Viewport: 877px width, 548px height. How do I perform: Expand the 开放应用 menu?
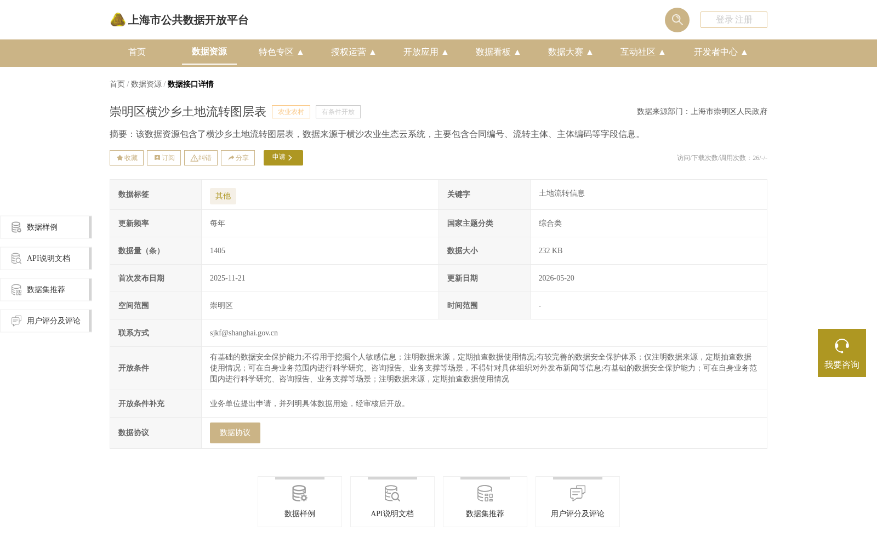(x=425, y=52)
